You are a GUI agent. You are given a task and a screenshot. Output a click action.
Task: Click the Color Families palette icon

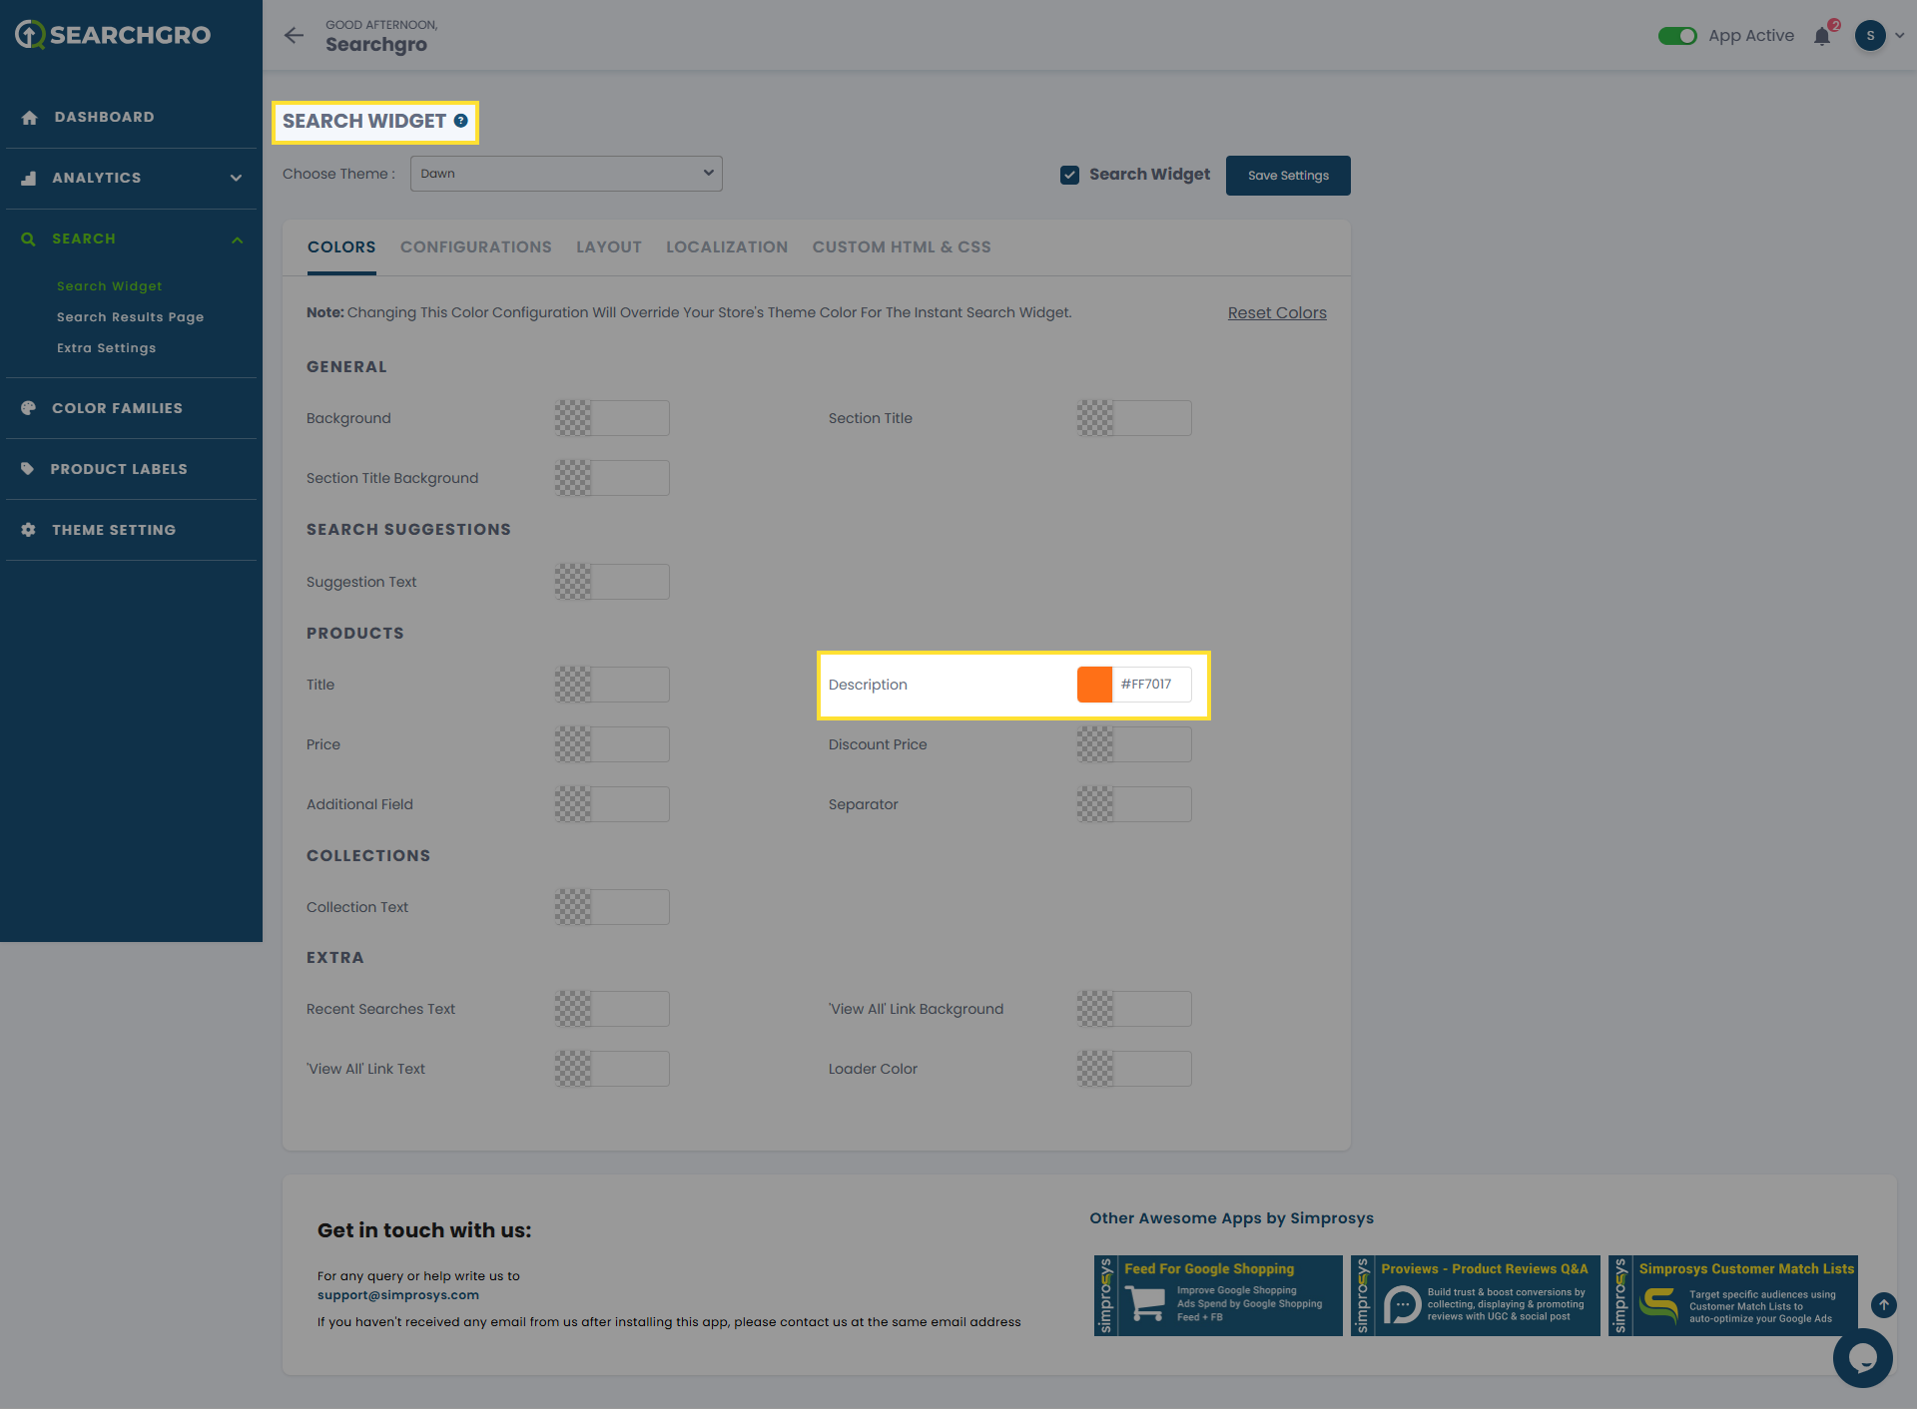pos(29,408)
